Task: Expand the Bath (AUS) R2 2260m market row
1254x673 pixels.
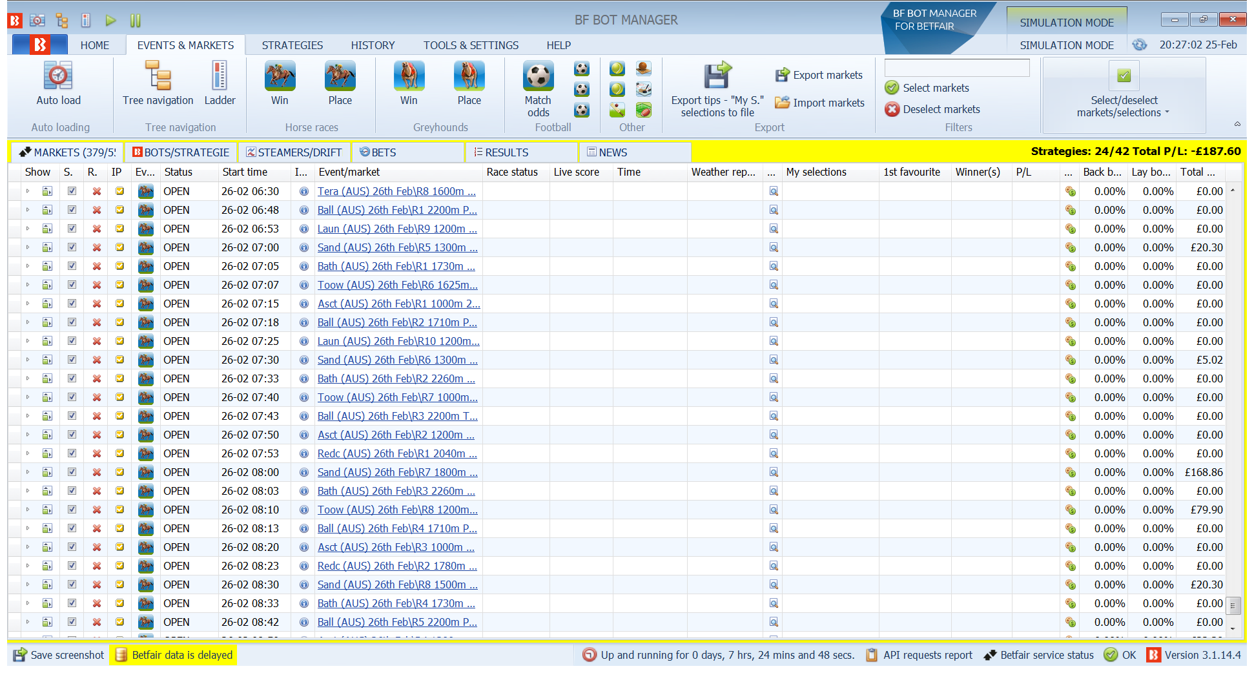Action: point(28,378)
